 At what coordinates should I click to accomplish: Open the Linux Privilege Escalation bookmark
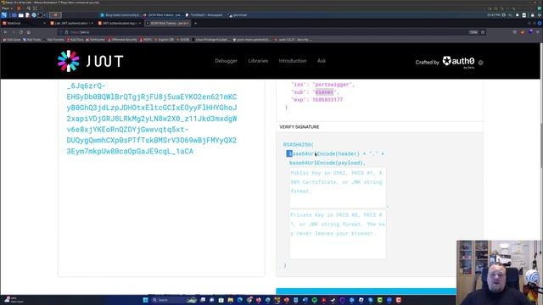[210, 40]
